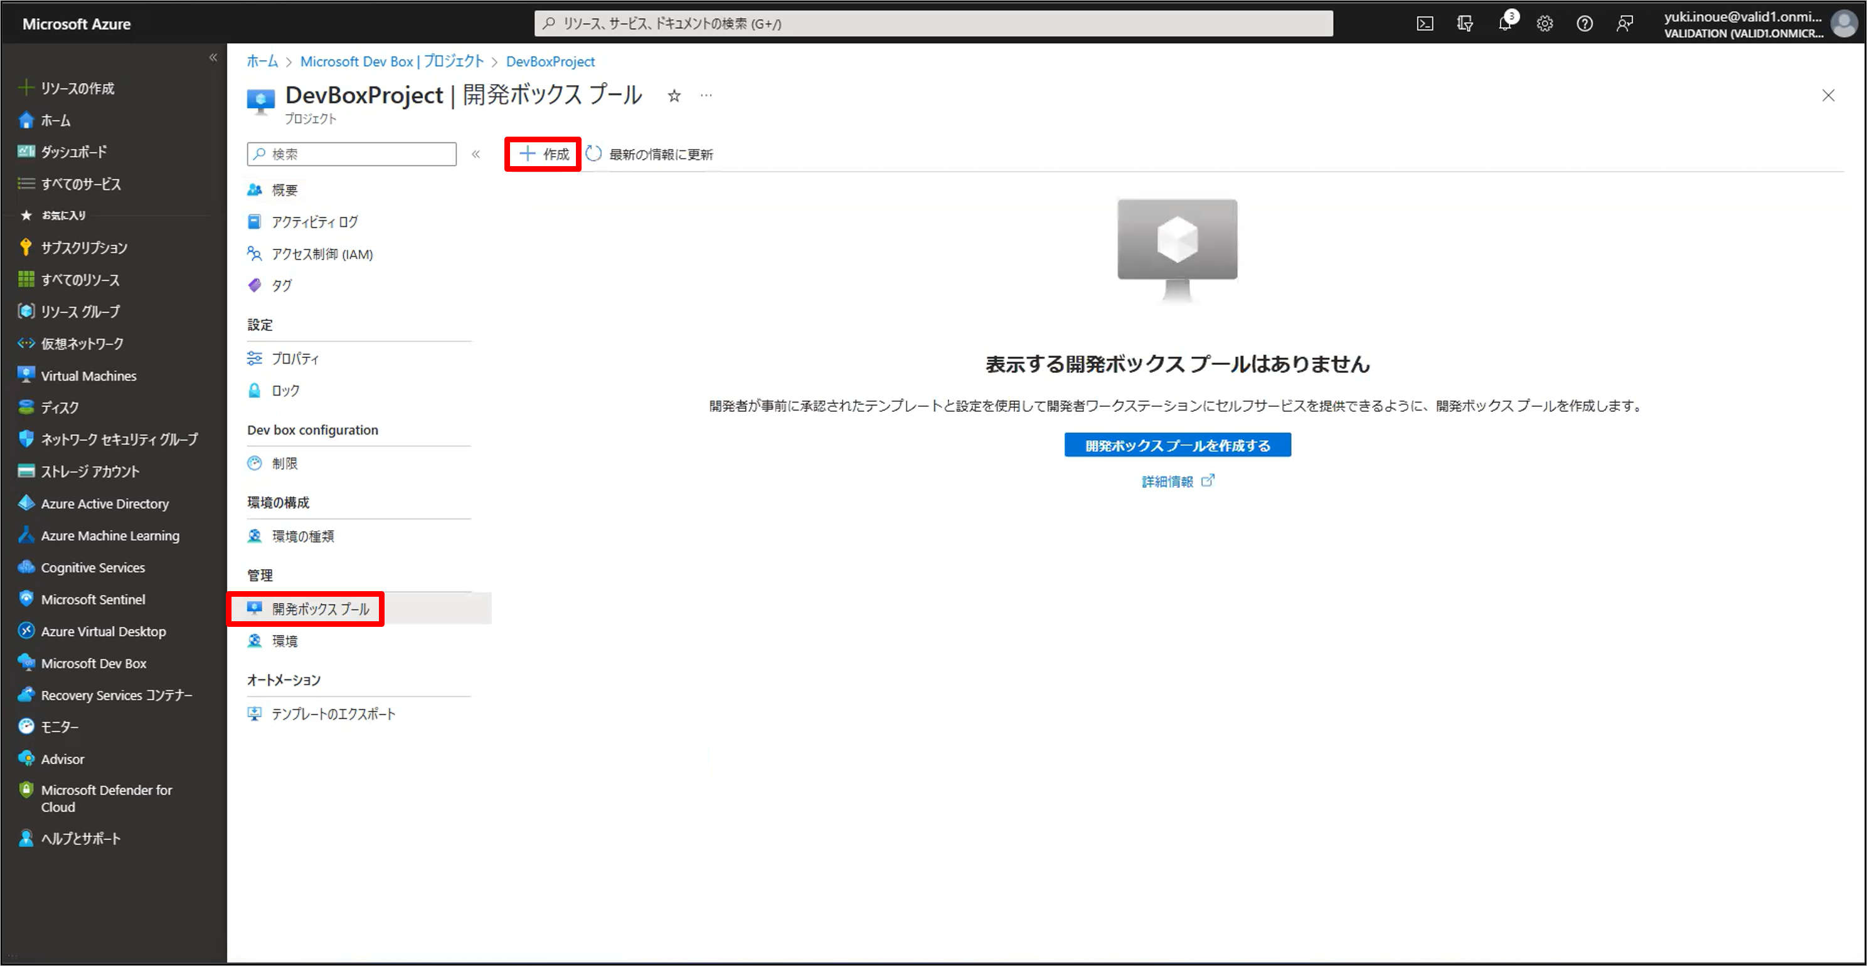Screen dimensions: 1867x966
Task: Click the 作成 create button
Action: pos(543,154)
